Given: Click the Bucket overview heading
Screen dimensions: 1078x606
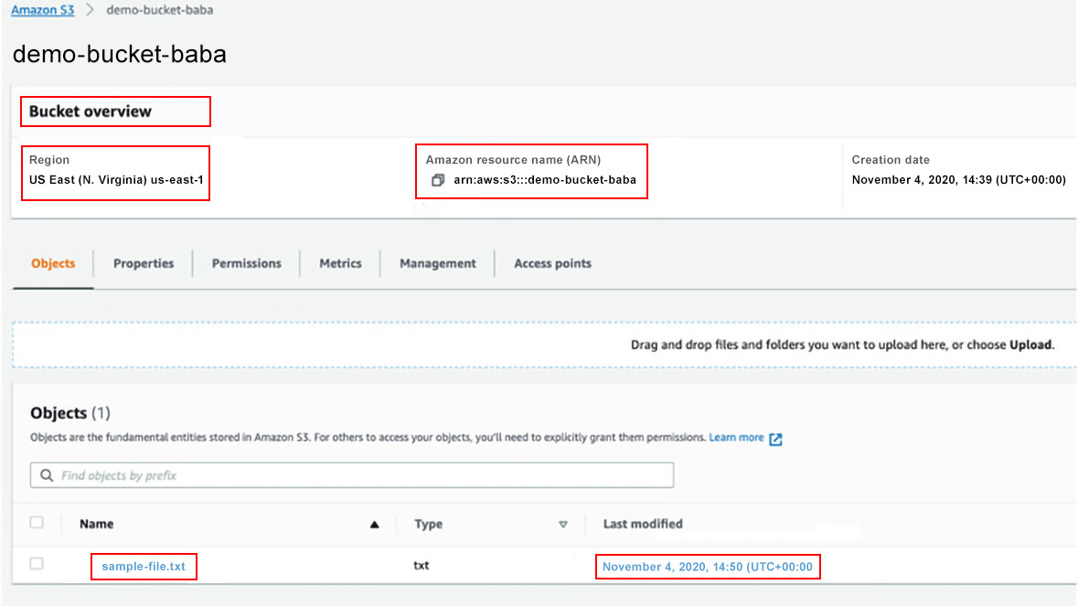Looking at the screenshot, I should coord(91,112).
